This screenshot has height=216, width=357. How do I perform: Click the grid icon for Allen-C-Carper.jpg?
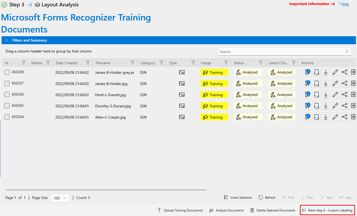click(x=354, y=117)
